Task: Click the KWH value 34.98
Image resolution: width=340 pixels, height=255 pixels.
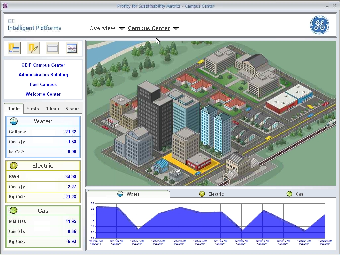Action: pos(71,177)
